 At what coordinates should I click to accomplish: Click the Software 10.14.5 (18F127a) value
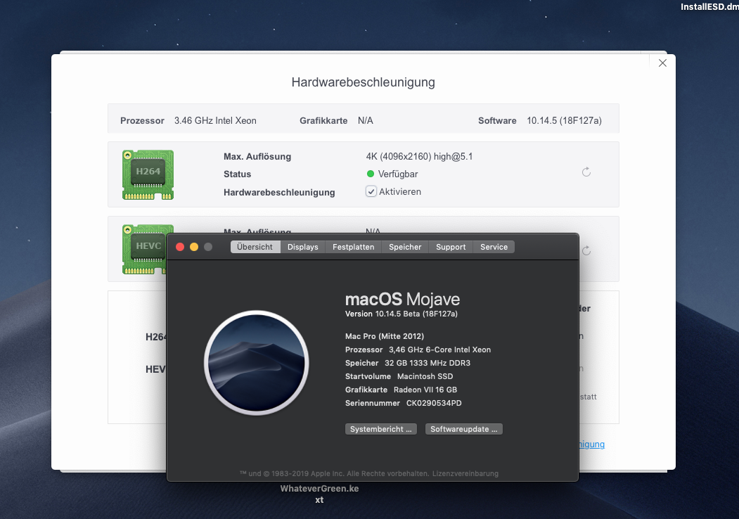click(x=564, y=121)
